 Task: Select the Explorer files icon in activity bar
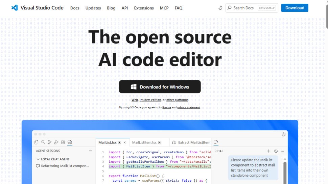point(37,142)
